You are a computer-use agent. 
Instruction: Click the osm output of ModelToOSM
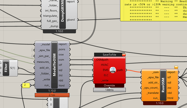point(61,60)
